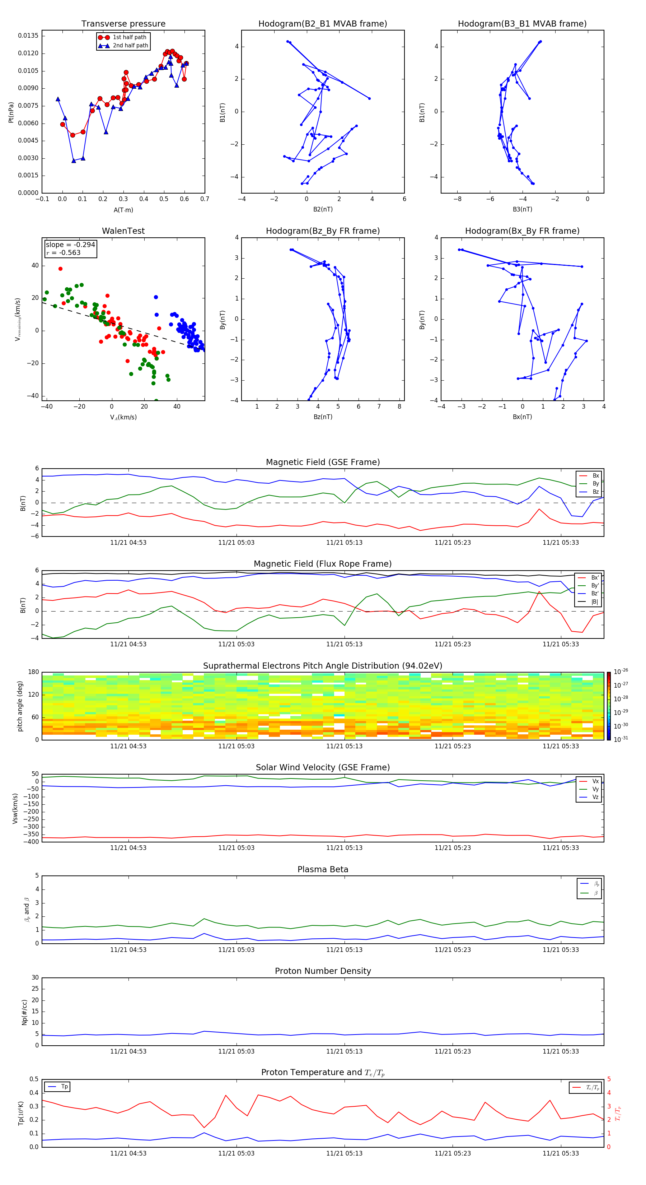Click the 'Hodogram(B3_B1 MVAB frame)' title
The width and height of the screenshot is (646, 1185).
pyautogui.click(x=522, y=24)
